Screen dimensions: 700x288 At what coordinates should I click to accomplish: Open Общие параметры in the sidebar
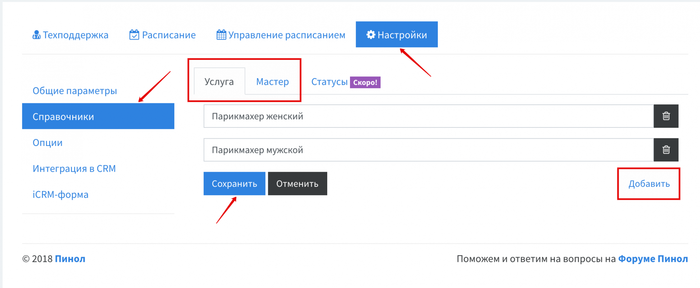[x=75, y=91]
